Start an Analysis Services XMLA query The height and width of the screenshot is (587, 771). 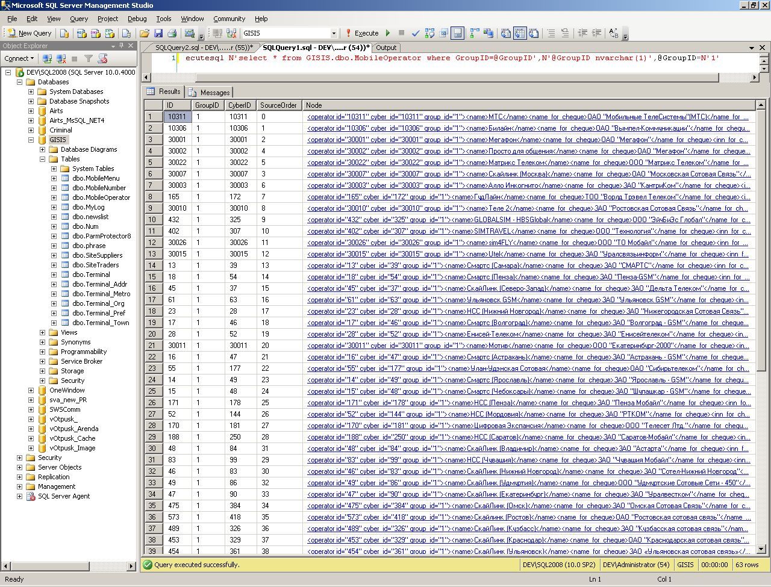click(109, 33)
